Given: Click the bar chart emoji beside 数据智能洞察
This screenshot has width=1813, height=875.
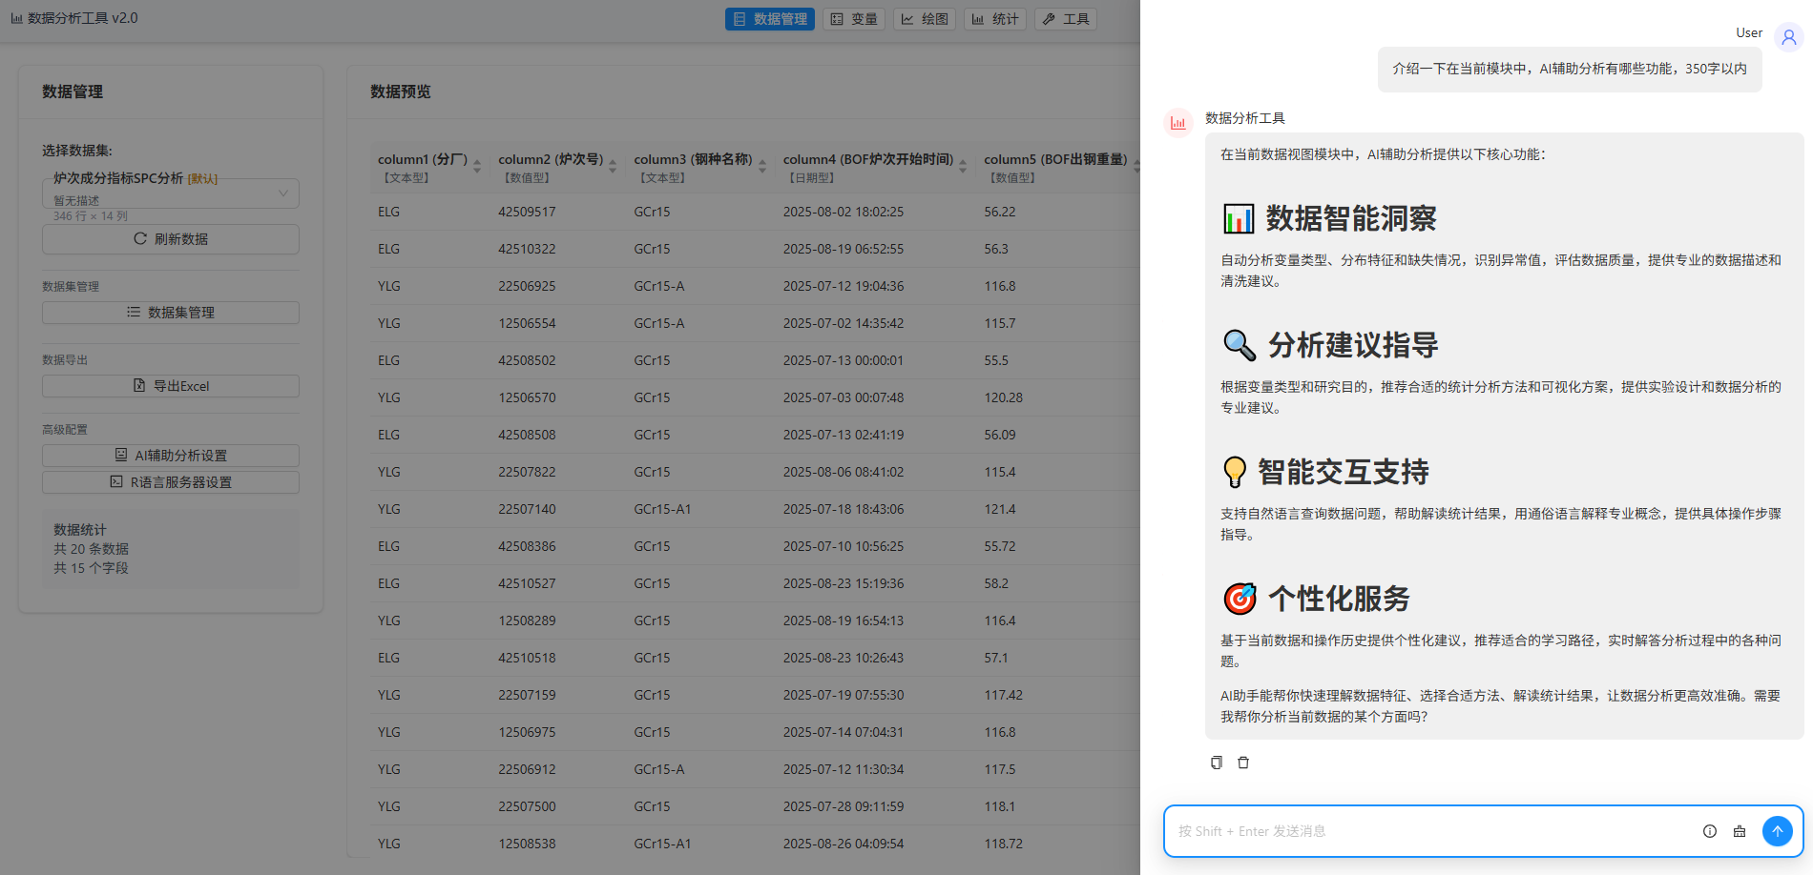Looking at the screenshot, I should click(x=1239, y=219).
